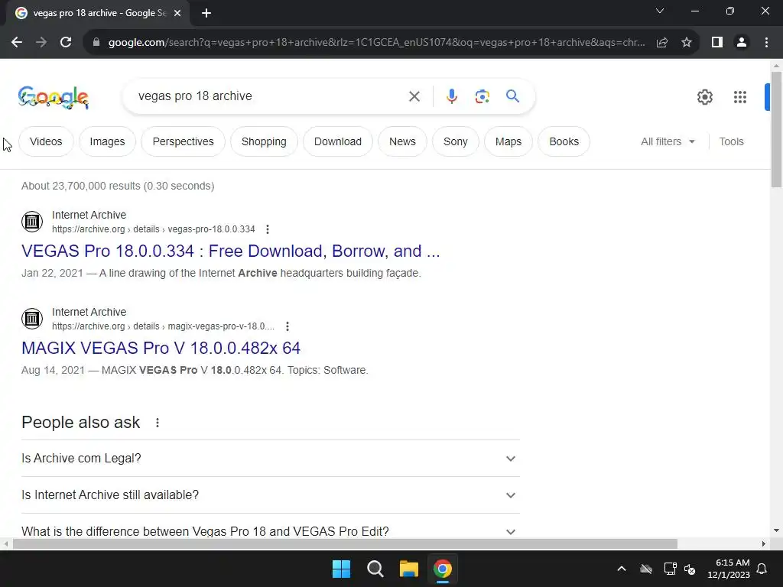Open People also ask options menu
This screenshot has height=587, width=783.
(158, 423)
